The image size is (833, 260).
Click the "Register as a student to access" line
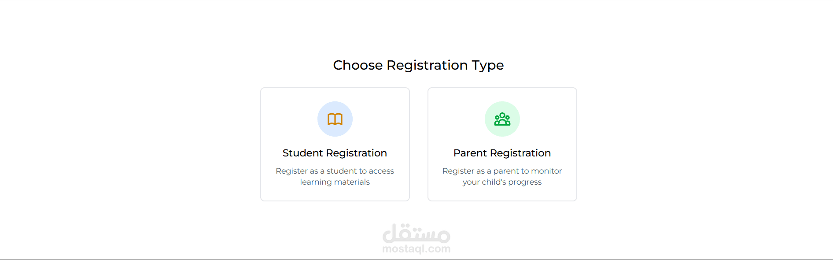335,171
